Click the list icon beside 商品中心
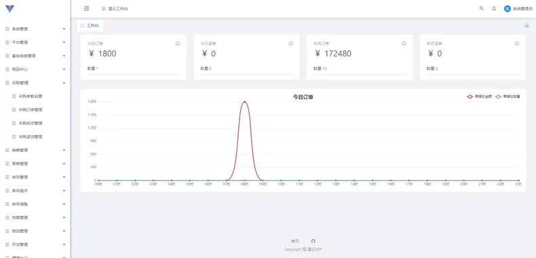Screen dimensions: 536x258 tap(7, 69)
